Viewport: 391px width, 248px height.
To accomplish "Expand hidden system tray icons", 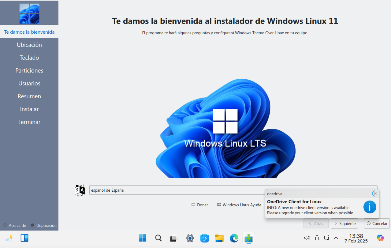I will [x=336, y=238].
